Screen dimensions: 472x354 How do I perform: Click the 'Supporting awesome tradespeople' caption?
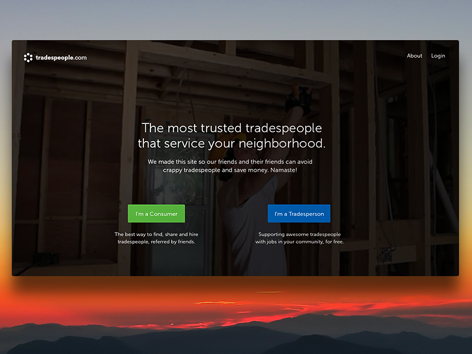(x=299, y=234)
